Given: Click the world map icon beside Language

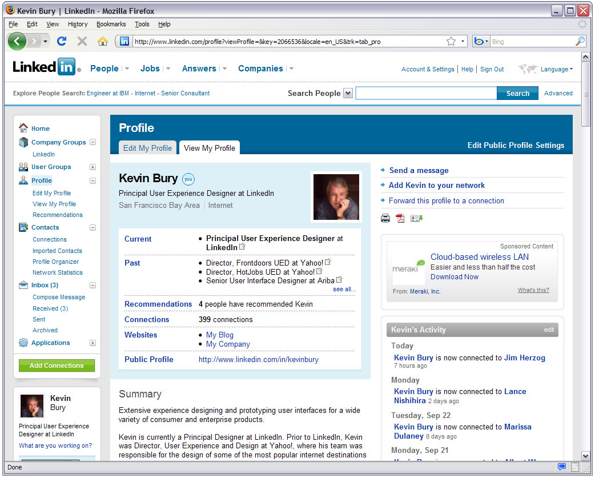Looking at the screenshot, I should [x=528, y=69].
